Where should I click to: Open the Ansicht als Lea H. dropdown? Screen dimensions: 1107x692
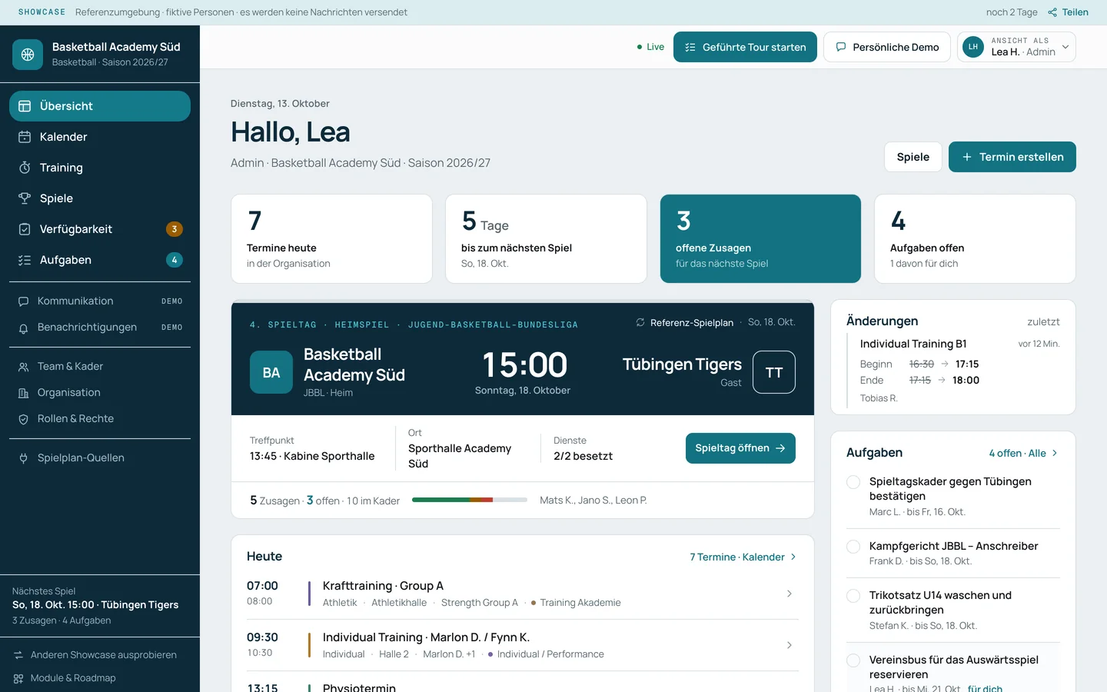point(1016,47)
